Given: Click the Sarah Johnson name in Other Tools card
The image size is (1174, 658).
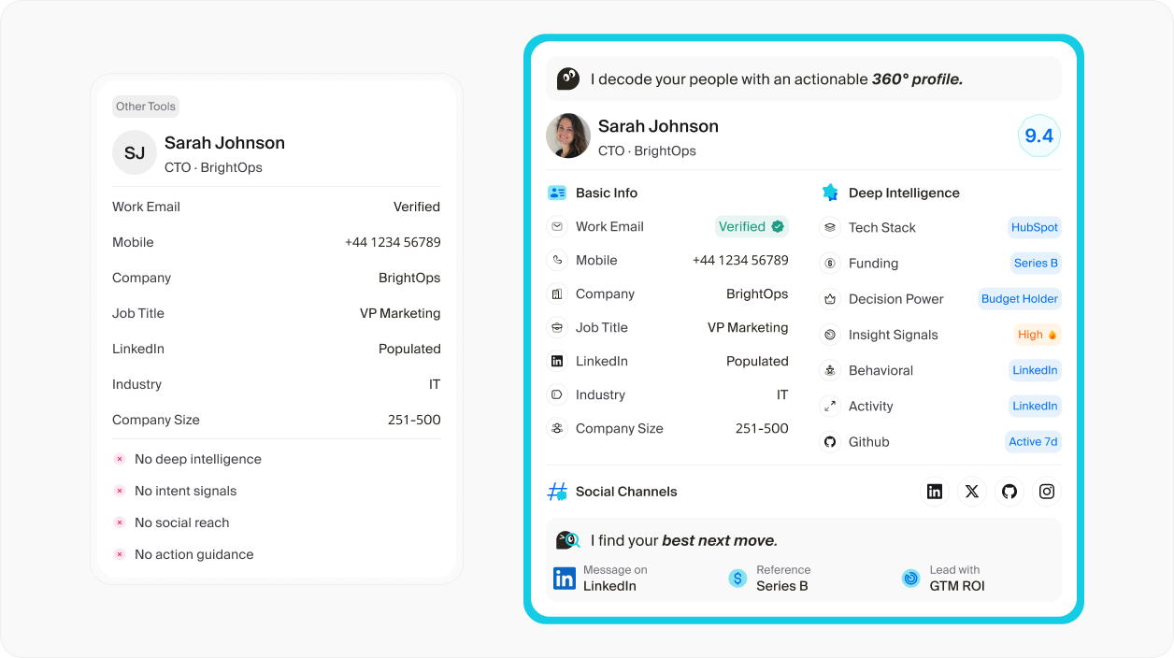Looking at the screenshot, I should click(x=224, y=143).
